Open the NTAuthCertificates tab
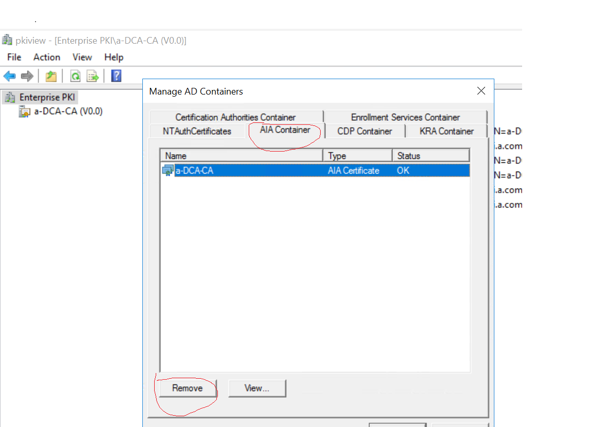Screen dimensions: 592x427 pyautogui.click(x=197, y=131)
